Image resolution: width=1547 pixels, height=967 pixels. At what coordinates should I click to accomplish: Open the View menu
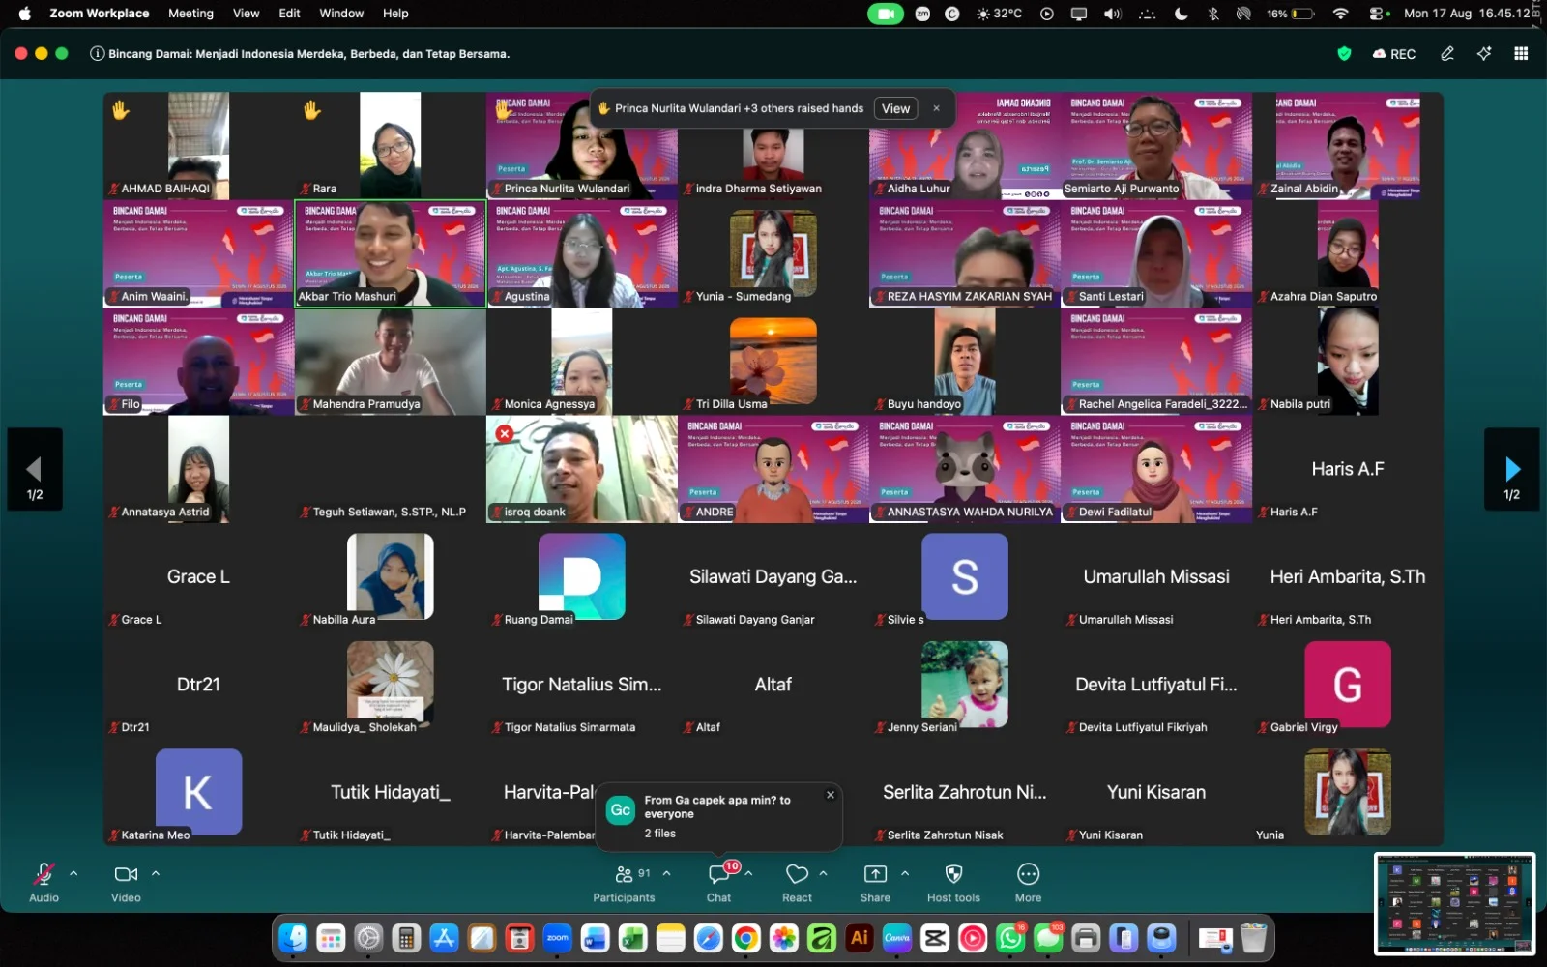tap(246, 14)
